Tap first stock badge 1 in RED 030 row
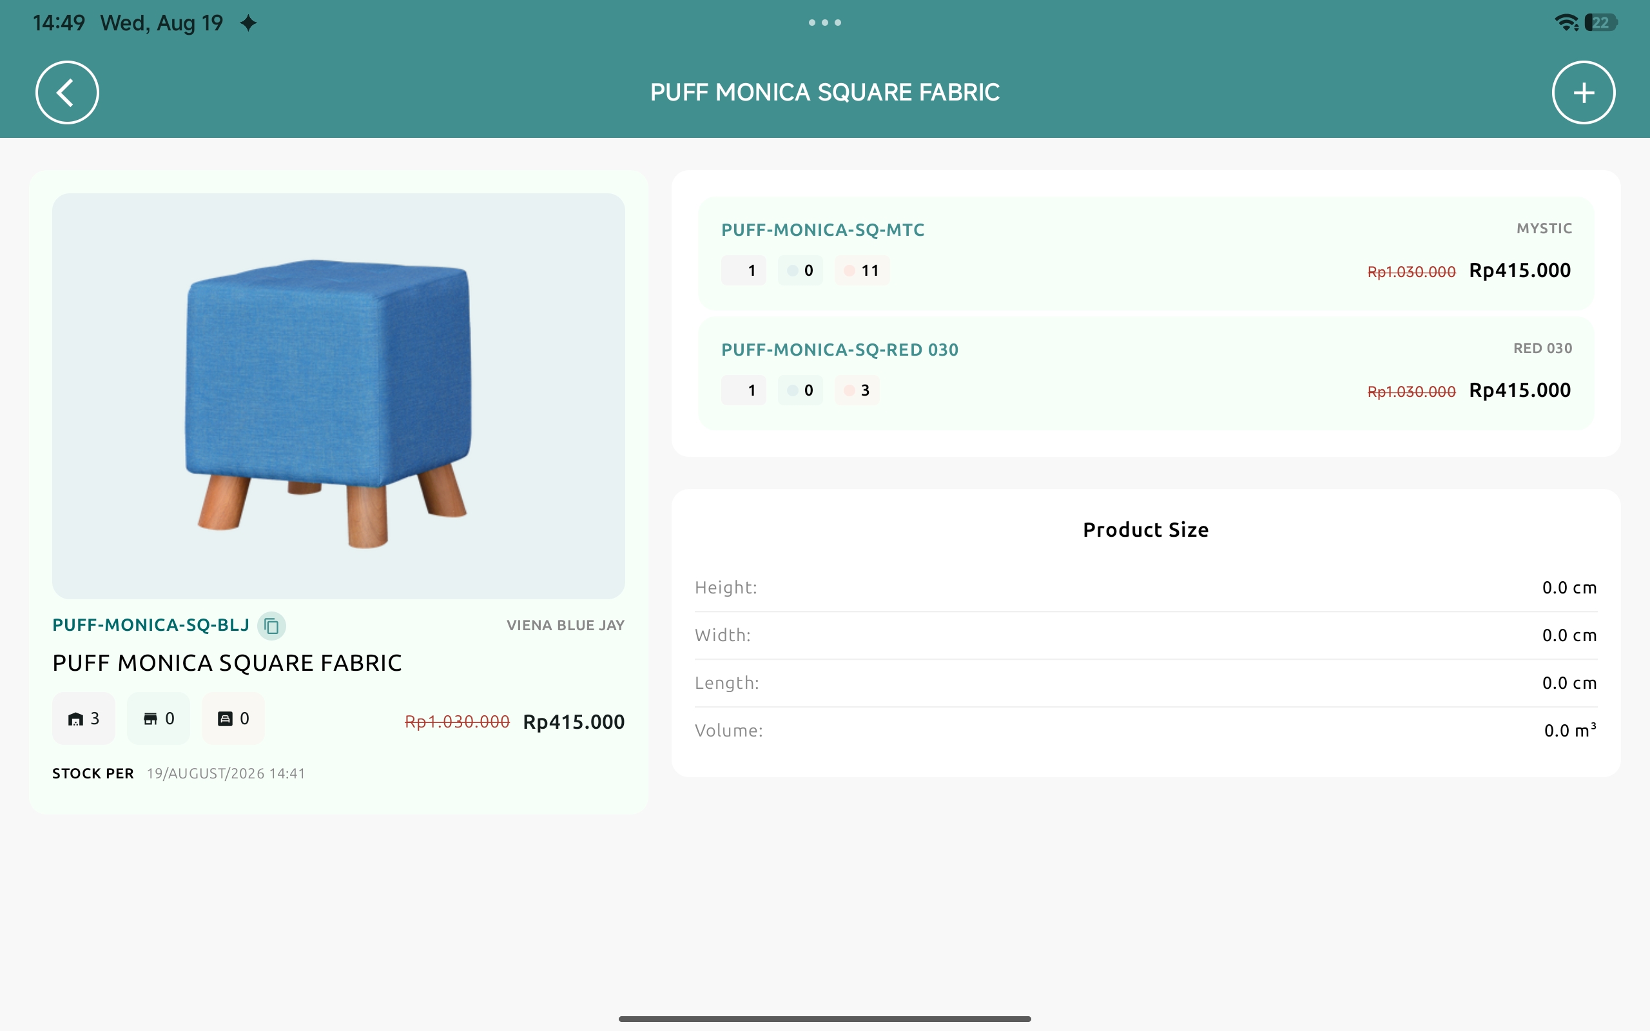 click(743, 390)
